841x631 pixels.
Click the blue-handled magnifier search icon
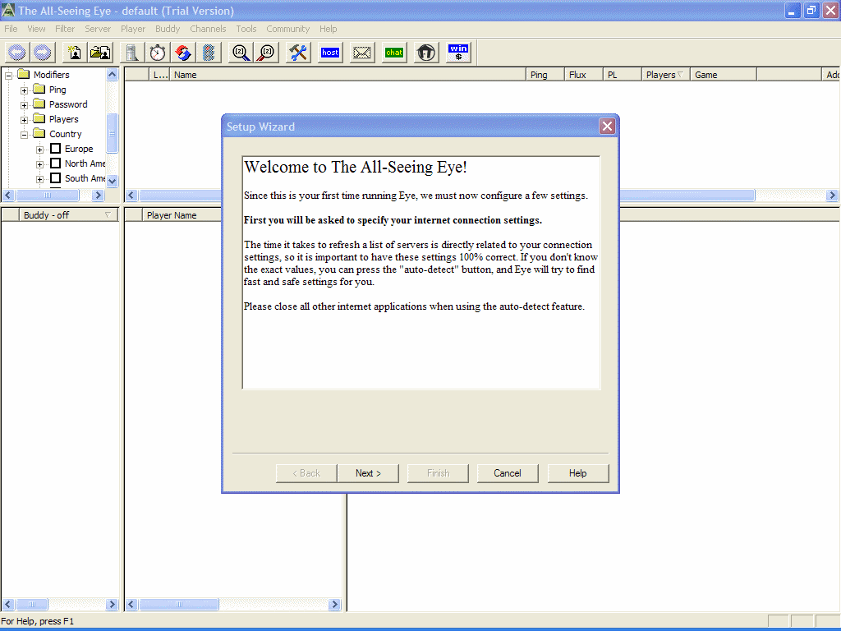pyautogui.click(x=241, y=53)
